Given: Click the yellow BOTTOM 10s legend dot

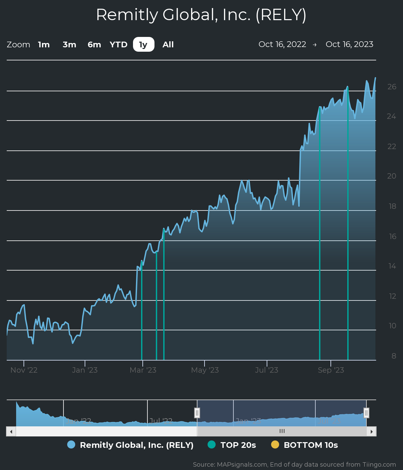Looking at the screenshot, I should click(275, 444).
